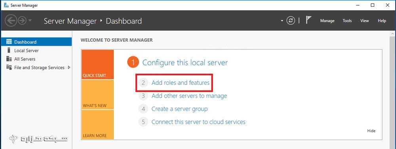Click the back navigation arrow
This screenshot has width=396, height=149.
(11, 20)
